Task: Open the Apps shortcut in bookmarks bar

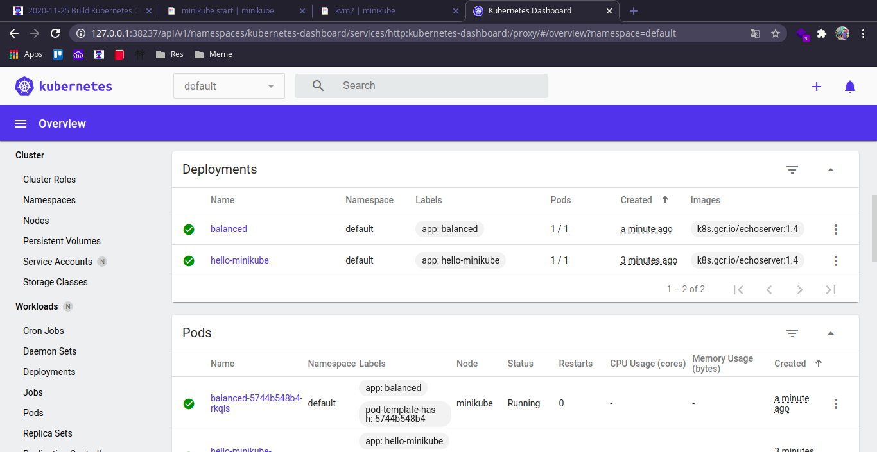Action: click(x=26, y=54)
